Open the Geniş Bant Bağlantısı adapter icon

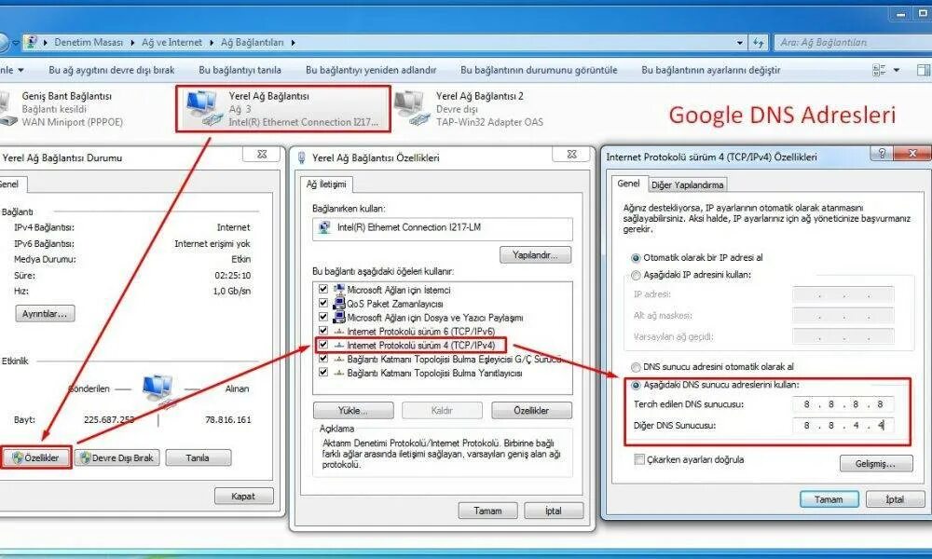[x=7, y=108]
